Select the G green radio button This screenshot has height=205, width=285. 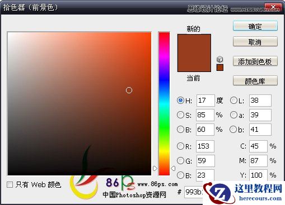tap(180, 160)
